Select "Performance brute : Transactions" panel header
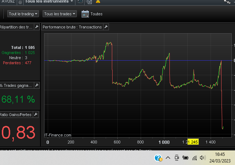Viewport: 235px width, 165px height. pos(72,27)
